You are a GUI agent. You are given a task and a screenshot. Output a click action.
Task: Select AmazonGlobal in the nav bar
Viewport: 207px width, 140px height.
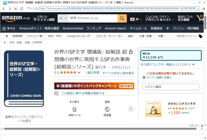click(x=73, y=28)
